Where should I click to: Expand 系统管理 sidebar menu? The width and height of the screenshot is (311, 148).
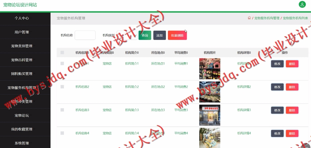[21, 143]
